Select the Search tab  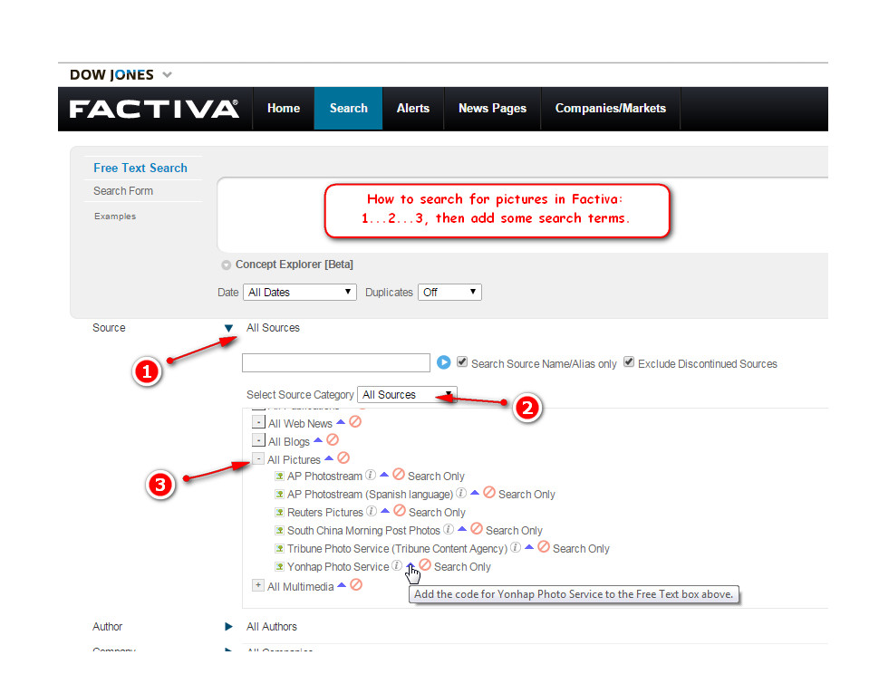click(x=348, y=108)
